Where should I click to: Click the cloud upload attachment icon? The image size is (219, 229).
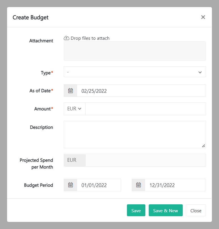(67, 38)
